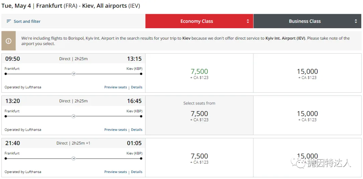Screen dimensions: 363x179
Task: Preview seats for the 13:20 flight
Action: tap(116, 130)
